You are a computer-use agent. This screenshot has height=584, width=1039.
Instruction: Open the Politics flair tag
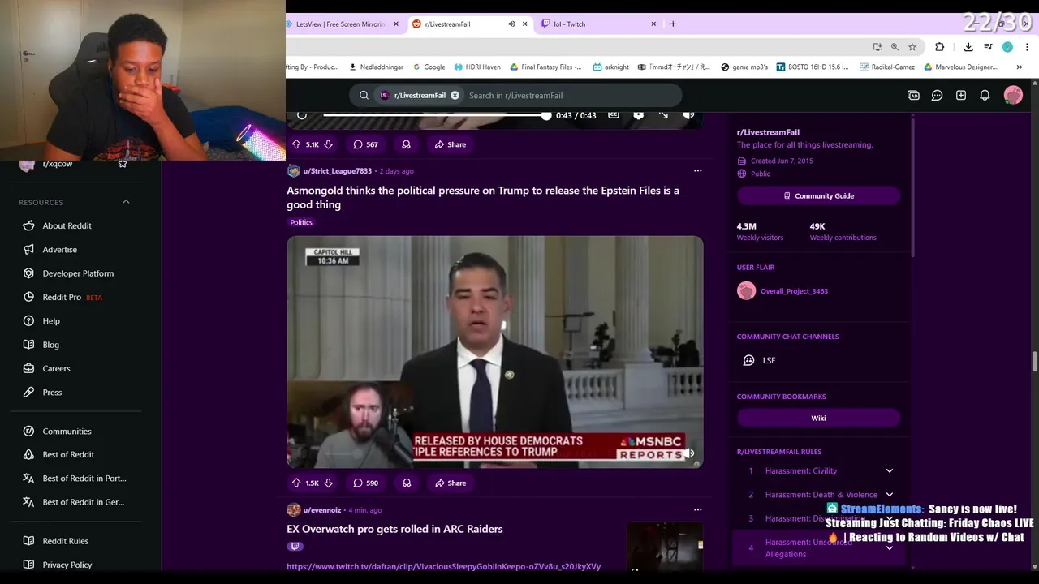pyautogui.click(x=301, y=222)
